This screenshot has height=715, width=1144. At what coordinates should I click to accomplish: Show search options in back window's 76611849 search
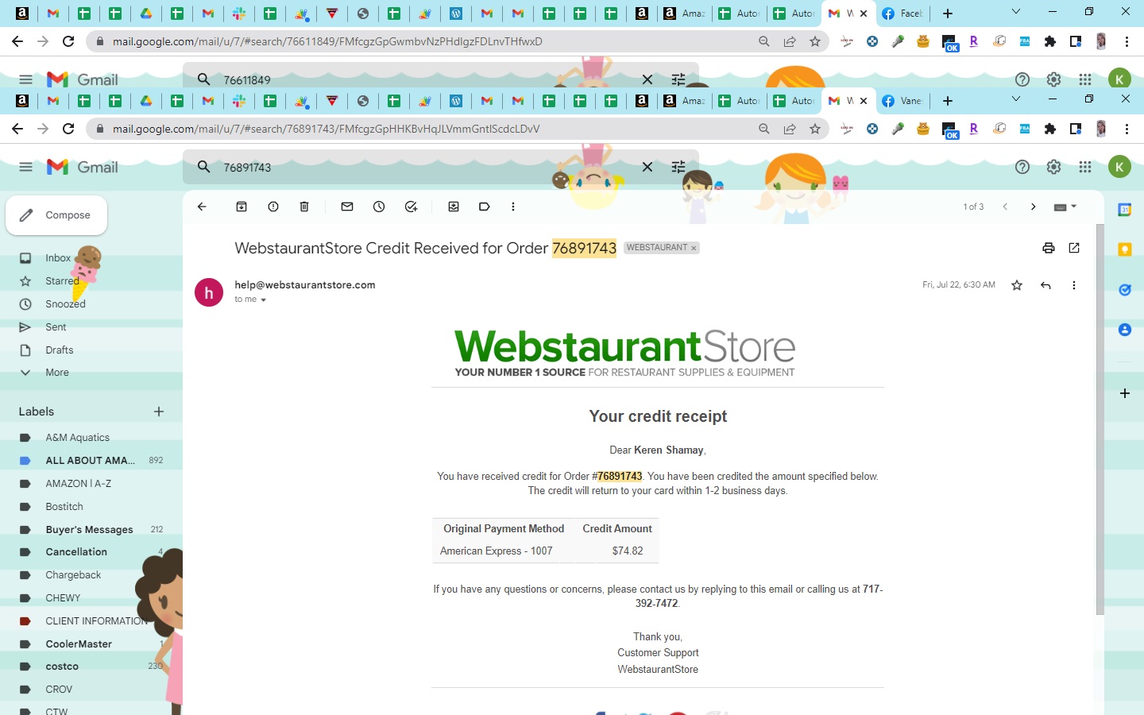tap(678, 79)
